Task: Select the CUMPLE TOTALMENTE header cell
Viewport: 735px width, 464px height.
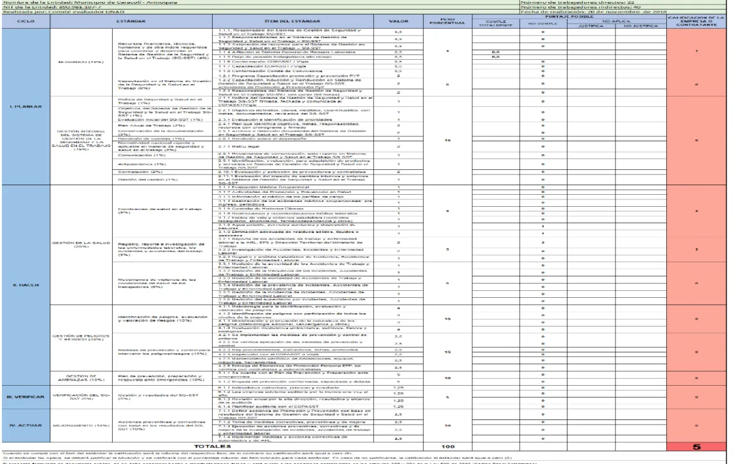Action: tap(496, 24)
